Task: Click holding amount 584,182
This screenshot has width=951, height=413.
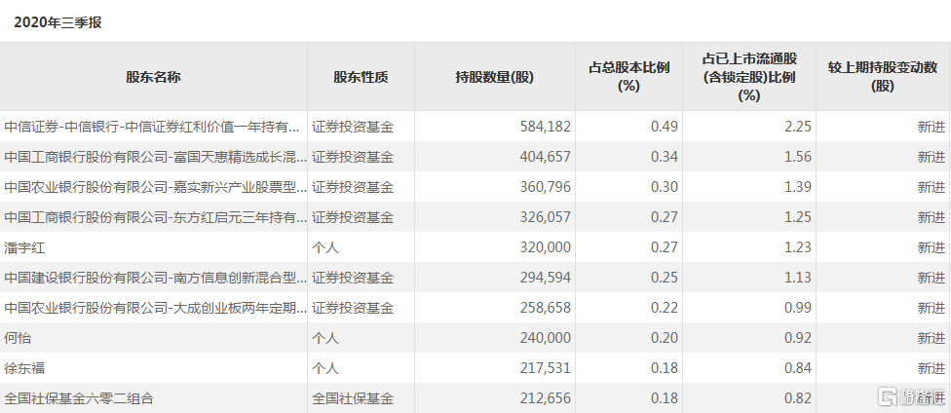Action: pyautogui.click(x=546, y=127)
